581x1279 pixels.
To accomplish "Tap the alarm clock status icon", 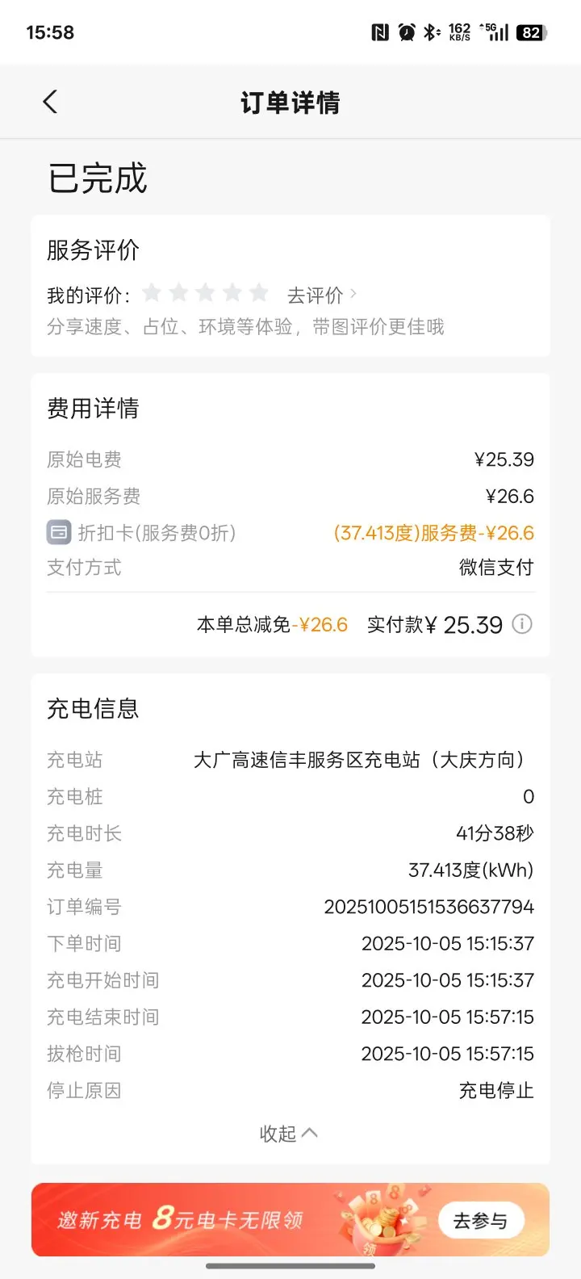I will pos(407,32).
